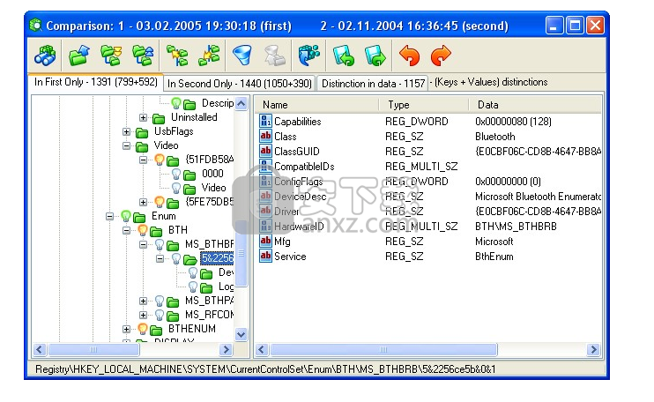654x402 pixels.
Task: Click the light bulb icon beside Enum
Action: (x=126, y=216)
